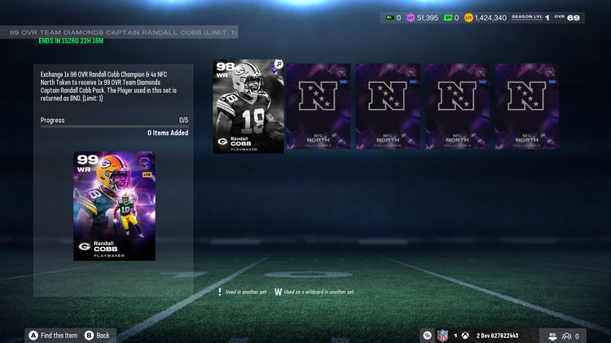Open the friends list people icon

566,336
